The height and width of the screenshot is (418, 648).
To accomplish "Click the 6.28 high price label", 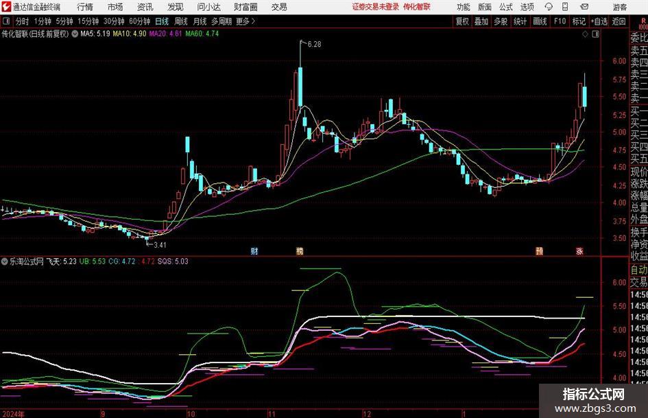I will tap(314, 45).
